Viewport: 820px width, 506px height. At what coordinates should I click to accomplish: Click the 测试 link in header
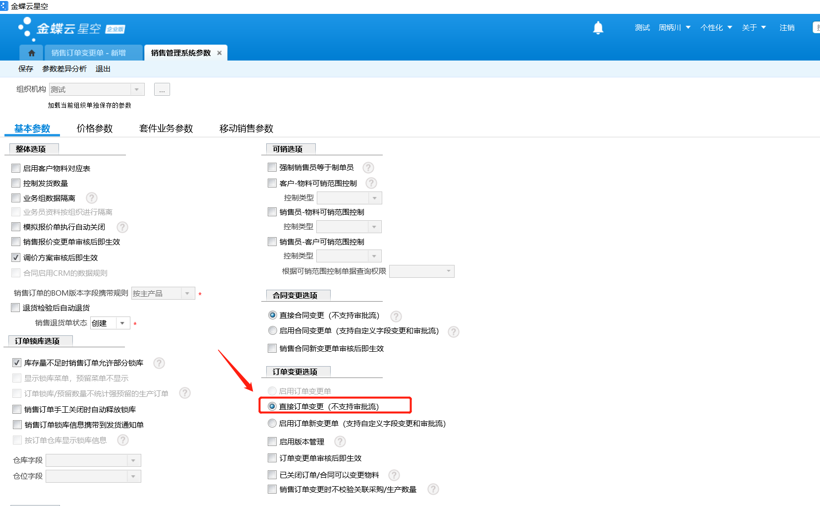[x=643, y=28]
